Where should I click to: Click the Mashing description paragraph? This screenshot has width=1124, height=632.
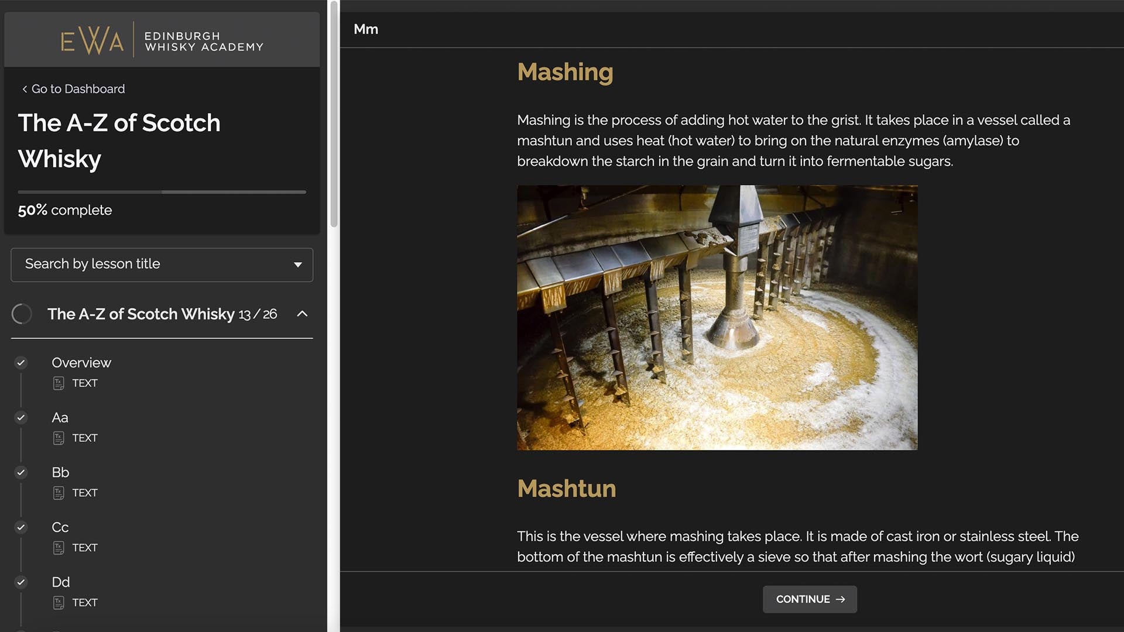[x=793, y=141]
